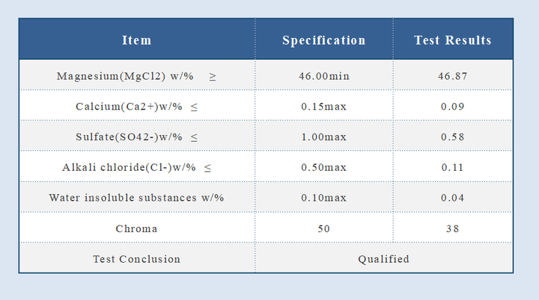Screen dimensions: 539x300
Task: Click the Specification column header
Action: pos(323,40)
